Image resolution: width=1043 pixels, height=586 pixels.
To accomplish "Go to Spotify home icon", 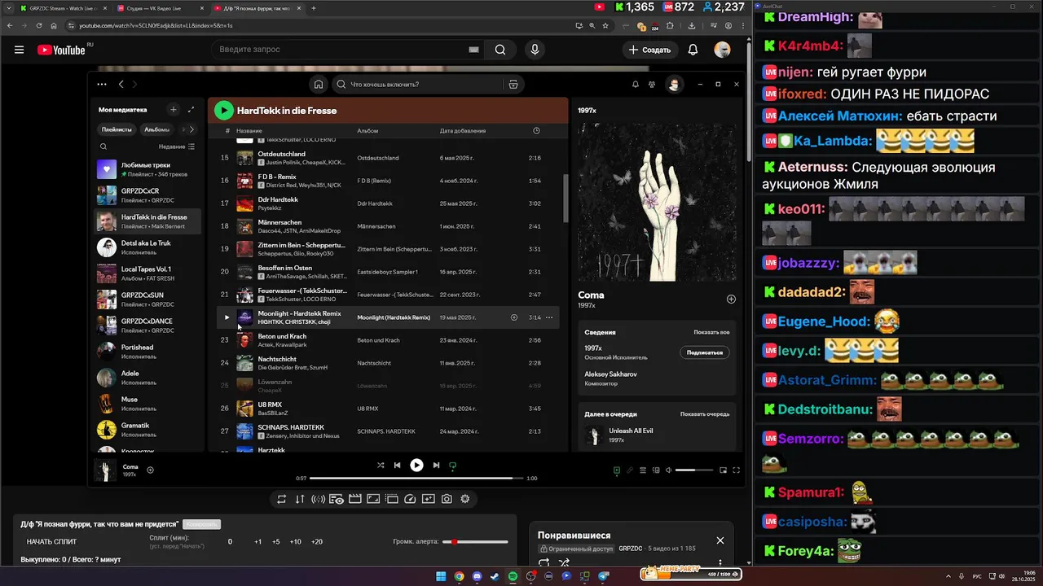I will click(x=319, y=84).
